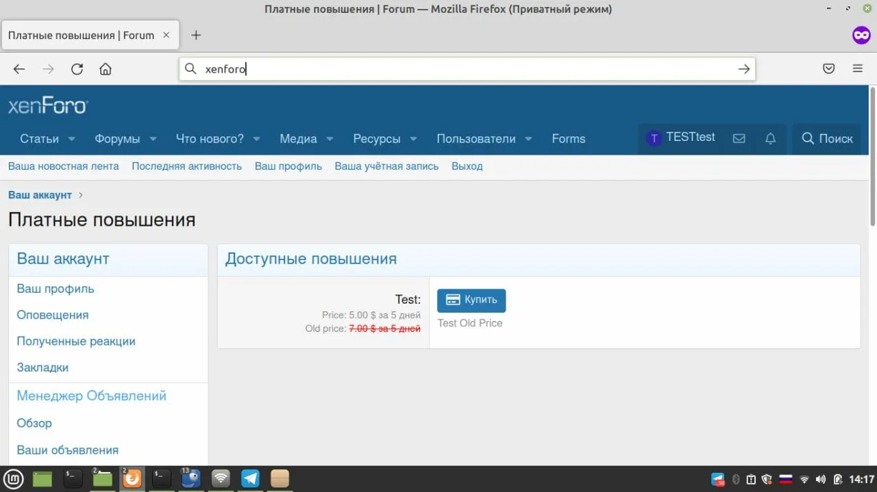Open the Ресурсы navigation tab

[376, 139]
